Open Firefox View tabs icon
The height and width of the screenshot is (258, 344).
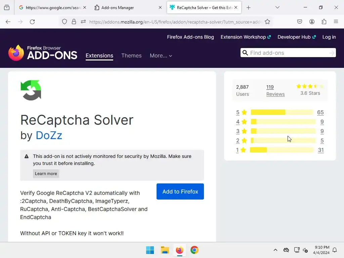click(x=7, y=7)
